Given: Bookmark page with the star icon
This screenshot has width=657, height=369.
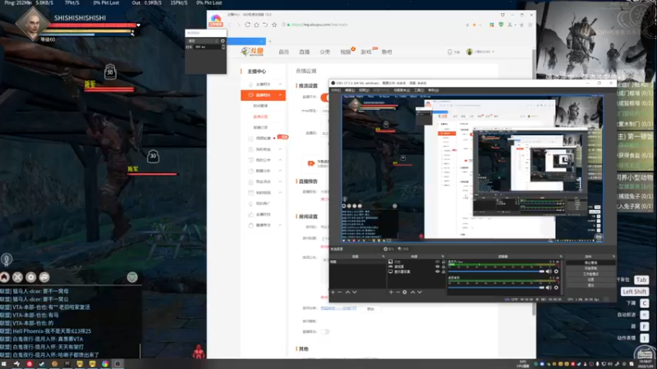Looking at the screenshot, I should click(x=274, y=25).
